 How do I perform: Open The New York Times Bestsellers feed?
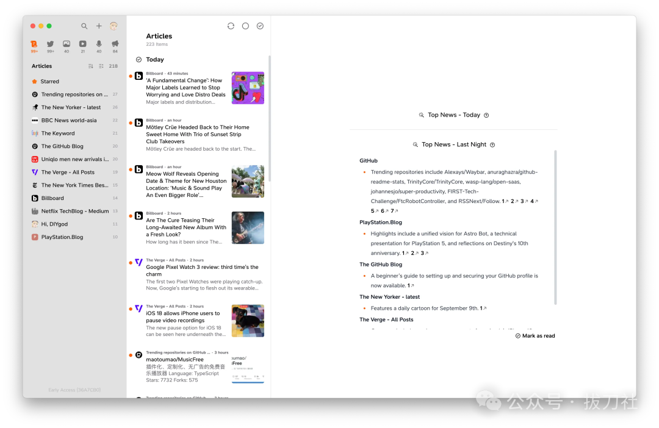pos(75,185)
